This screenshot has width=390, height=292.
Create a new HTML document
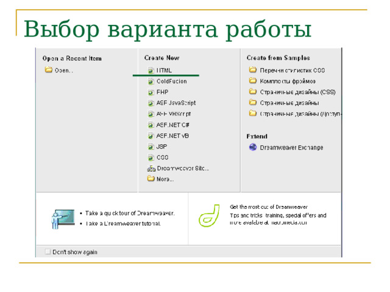(x=164, y=71)
